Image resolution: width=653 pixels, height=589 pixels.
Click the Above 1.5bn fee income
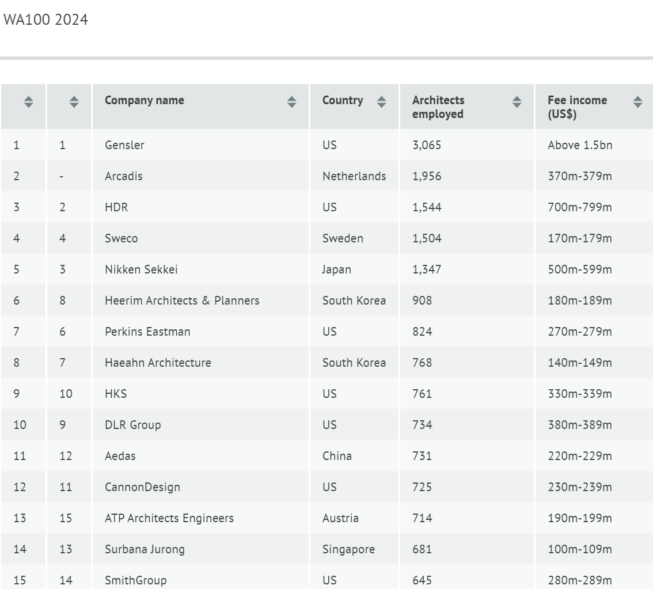(x=580, y=145)
